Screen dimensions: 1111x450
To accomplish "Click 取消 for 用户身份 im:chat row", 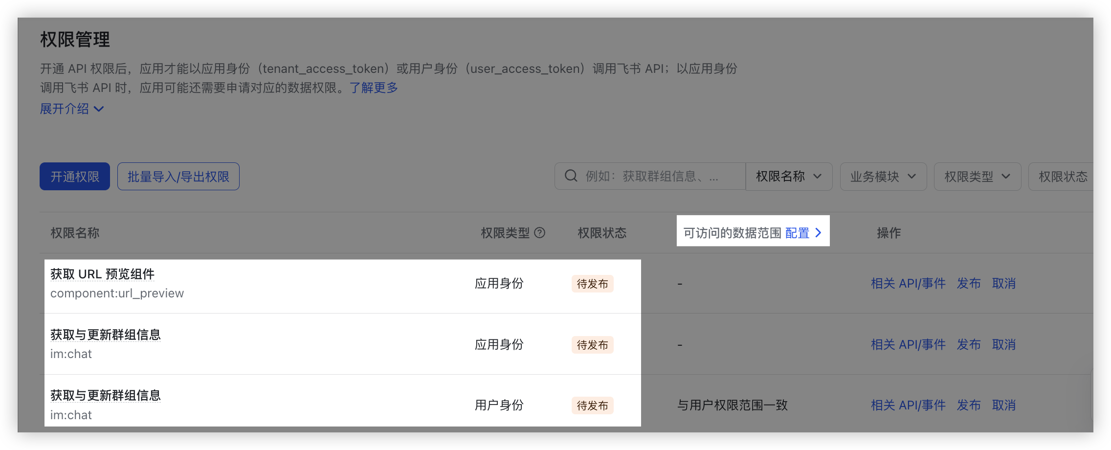I will coord(1004,405).
